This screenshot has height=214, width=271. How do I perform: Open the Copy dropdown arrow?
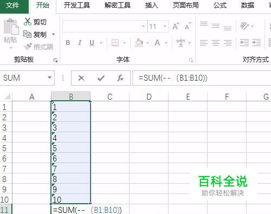coord(53,34)
